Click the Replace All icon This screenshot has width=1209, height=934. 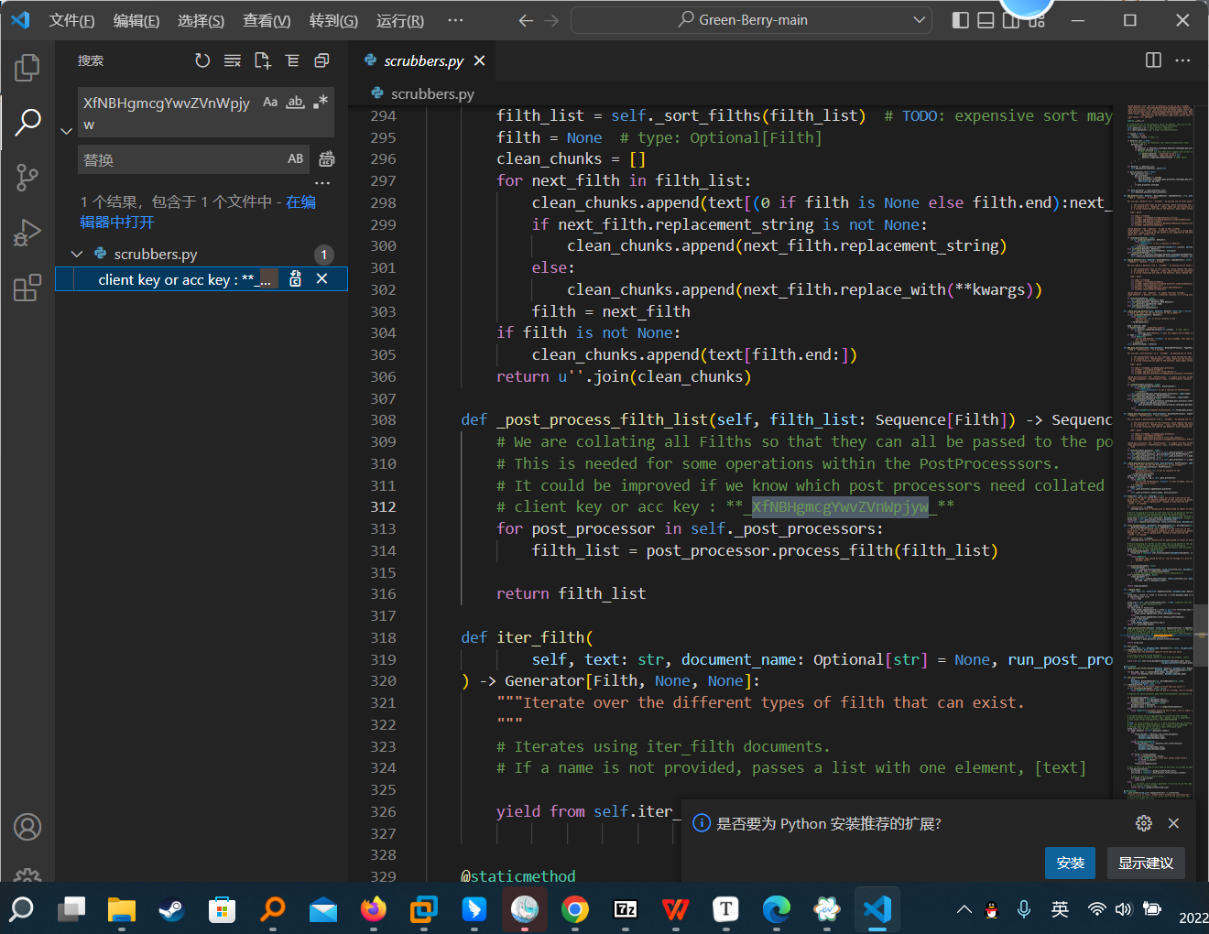(326, 159)
